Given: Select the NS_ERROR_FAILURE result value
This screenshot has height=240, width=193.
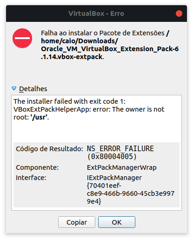Looking at the screenshot, I should [120, 148].
